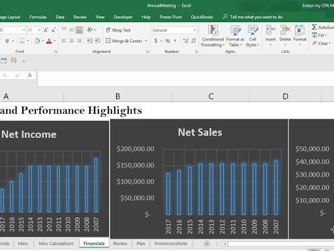The height and width of the screenshot is (251, 334).
Task: Toggle top align
Action: tap(64, 29)
